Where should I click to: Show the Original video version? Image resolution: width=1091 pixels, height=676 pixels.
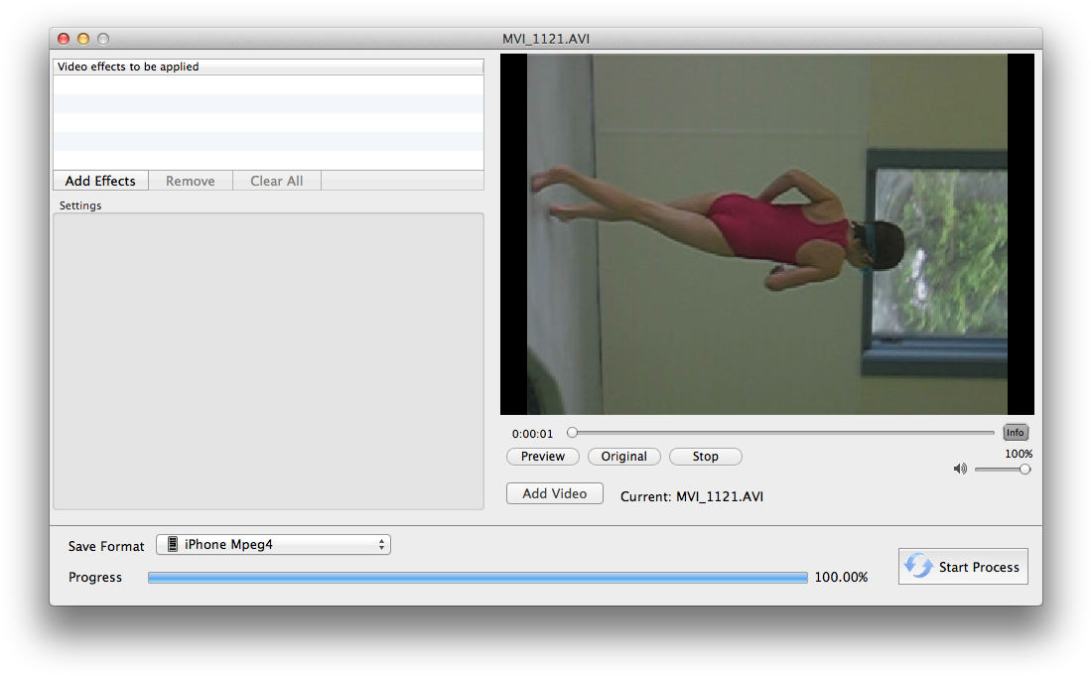click(623, 457)
